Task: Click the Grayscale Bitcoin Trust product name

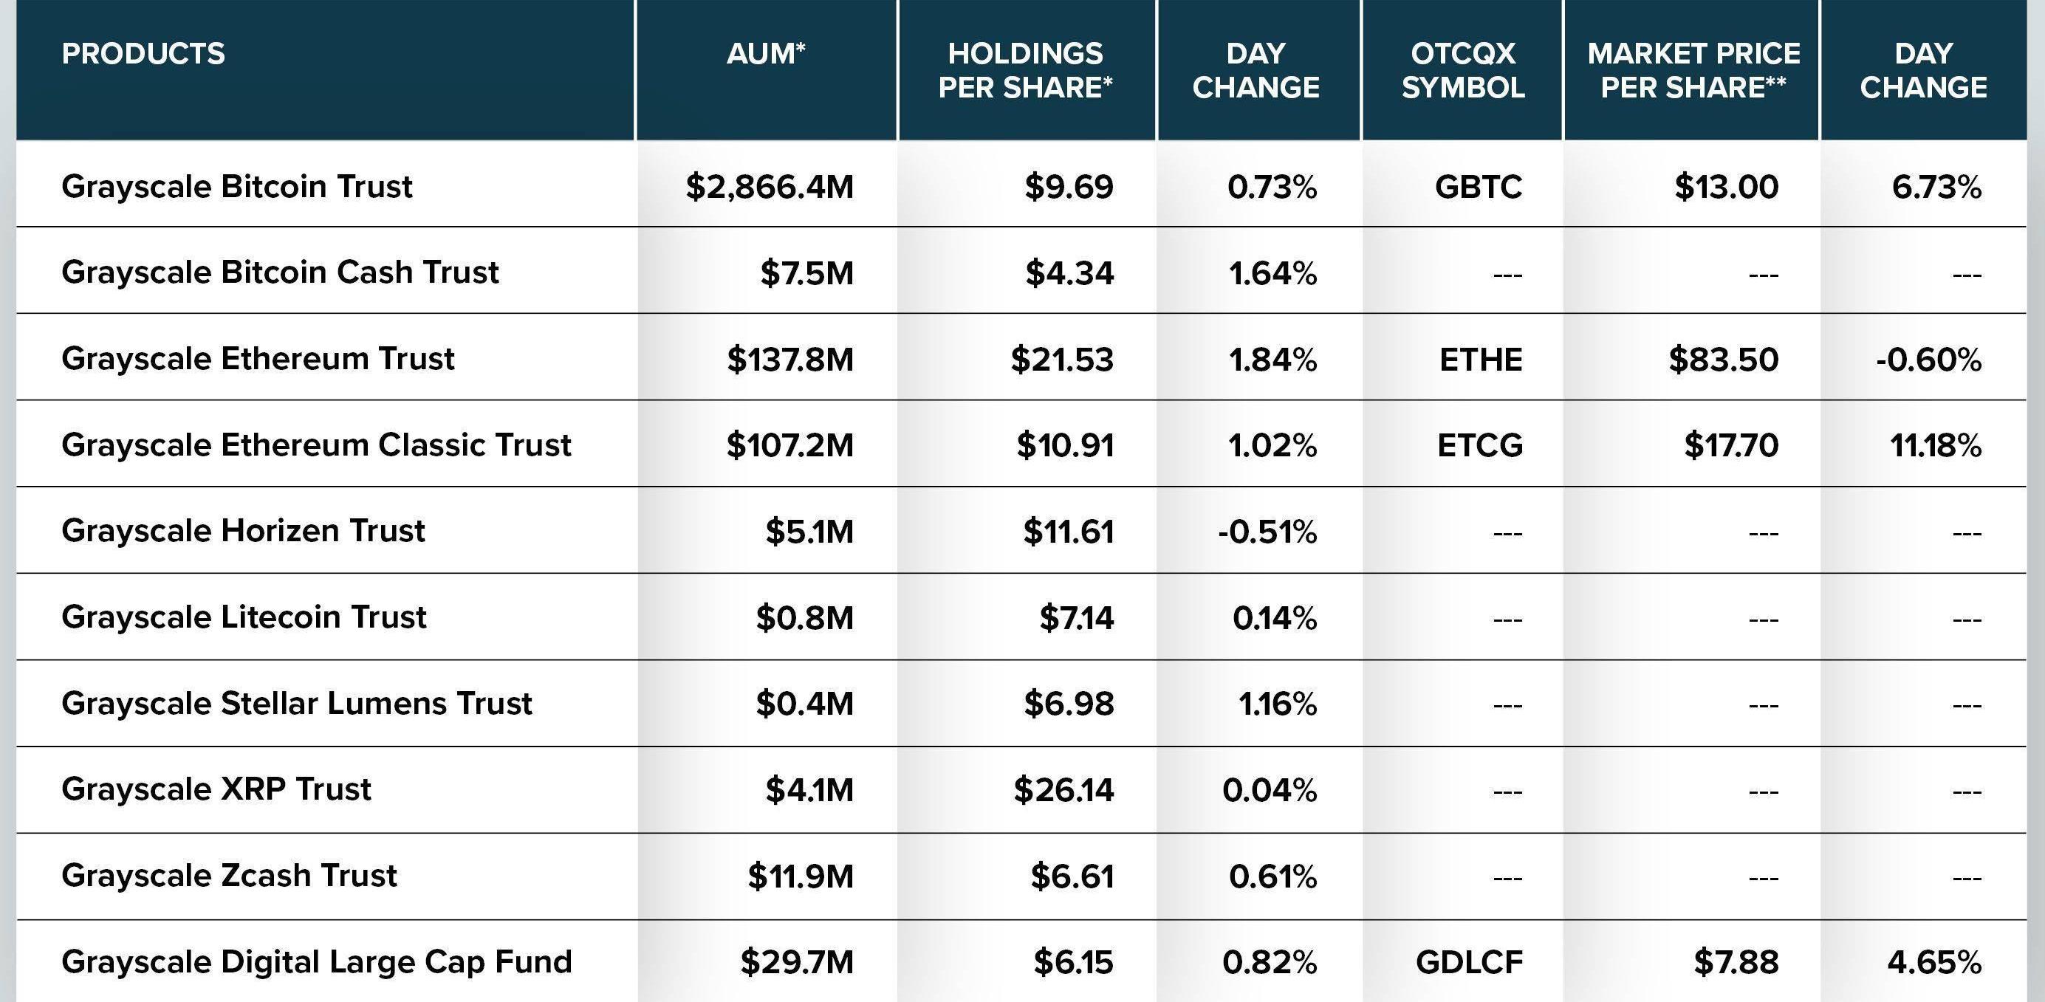Action: click(236, 187)
